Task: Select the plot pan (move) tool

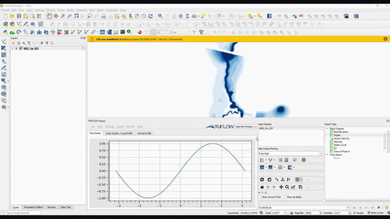Action: point(281,187)
